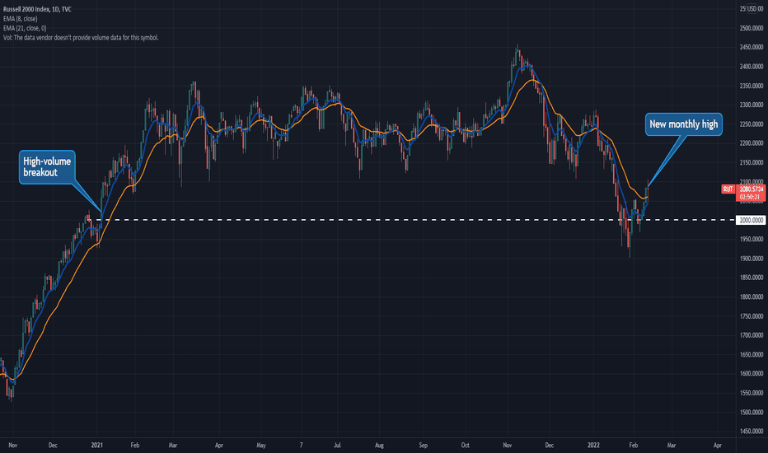Viewport: 768px width, 453px height.
Task: Click the Dec label left of 2022
Action: click(x=550, y=445)
